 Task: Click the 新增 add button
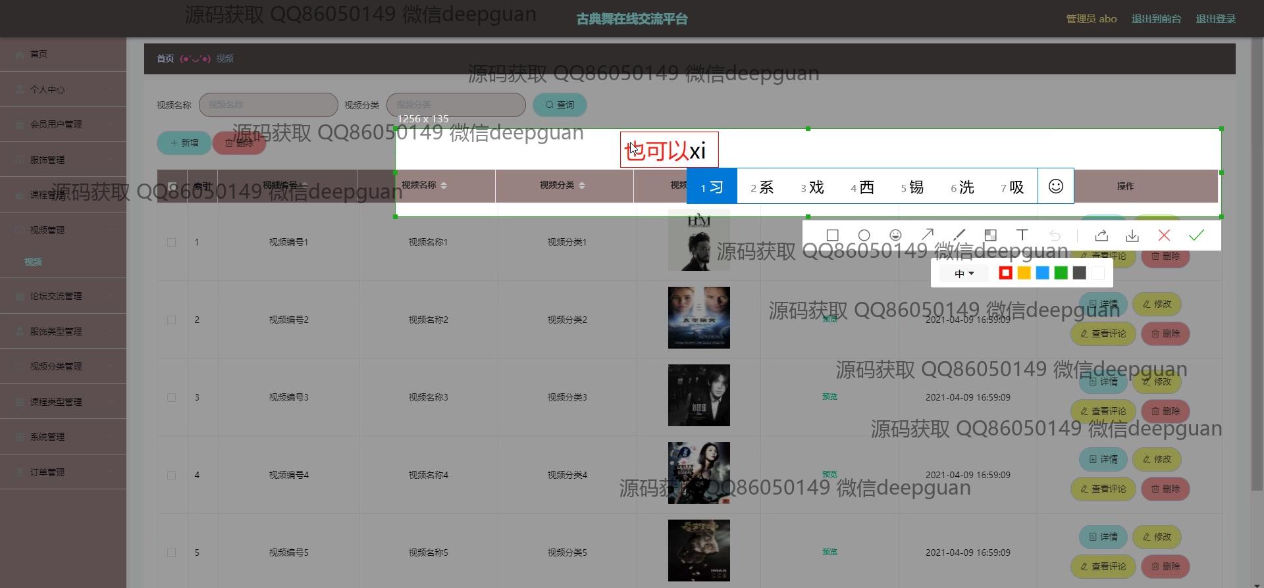click(x=184, y=143)
